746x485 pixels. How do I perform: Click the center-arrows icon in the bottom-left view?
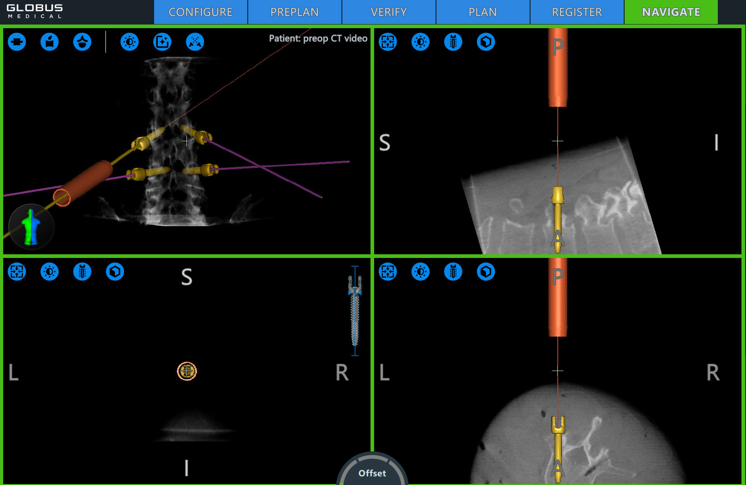point(17,272)
